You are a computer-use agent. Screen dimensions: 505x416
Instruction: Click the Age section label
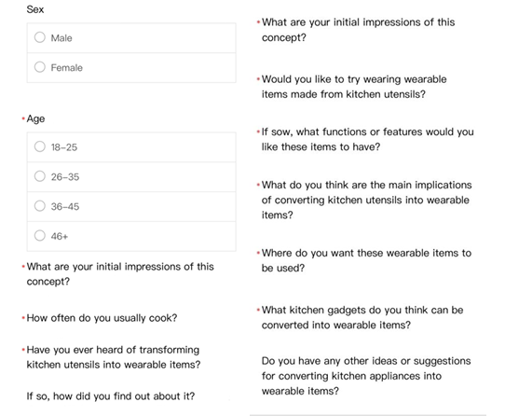tap(35, 118)
